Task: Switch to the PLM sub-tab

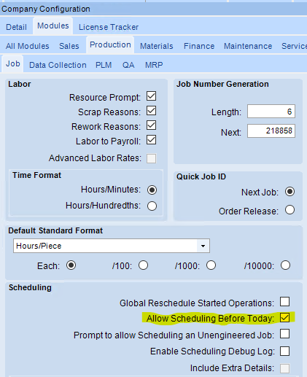Action: click(104, 65)
